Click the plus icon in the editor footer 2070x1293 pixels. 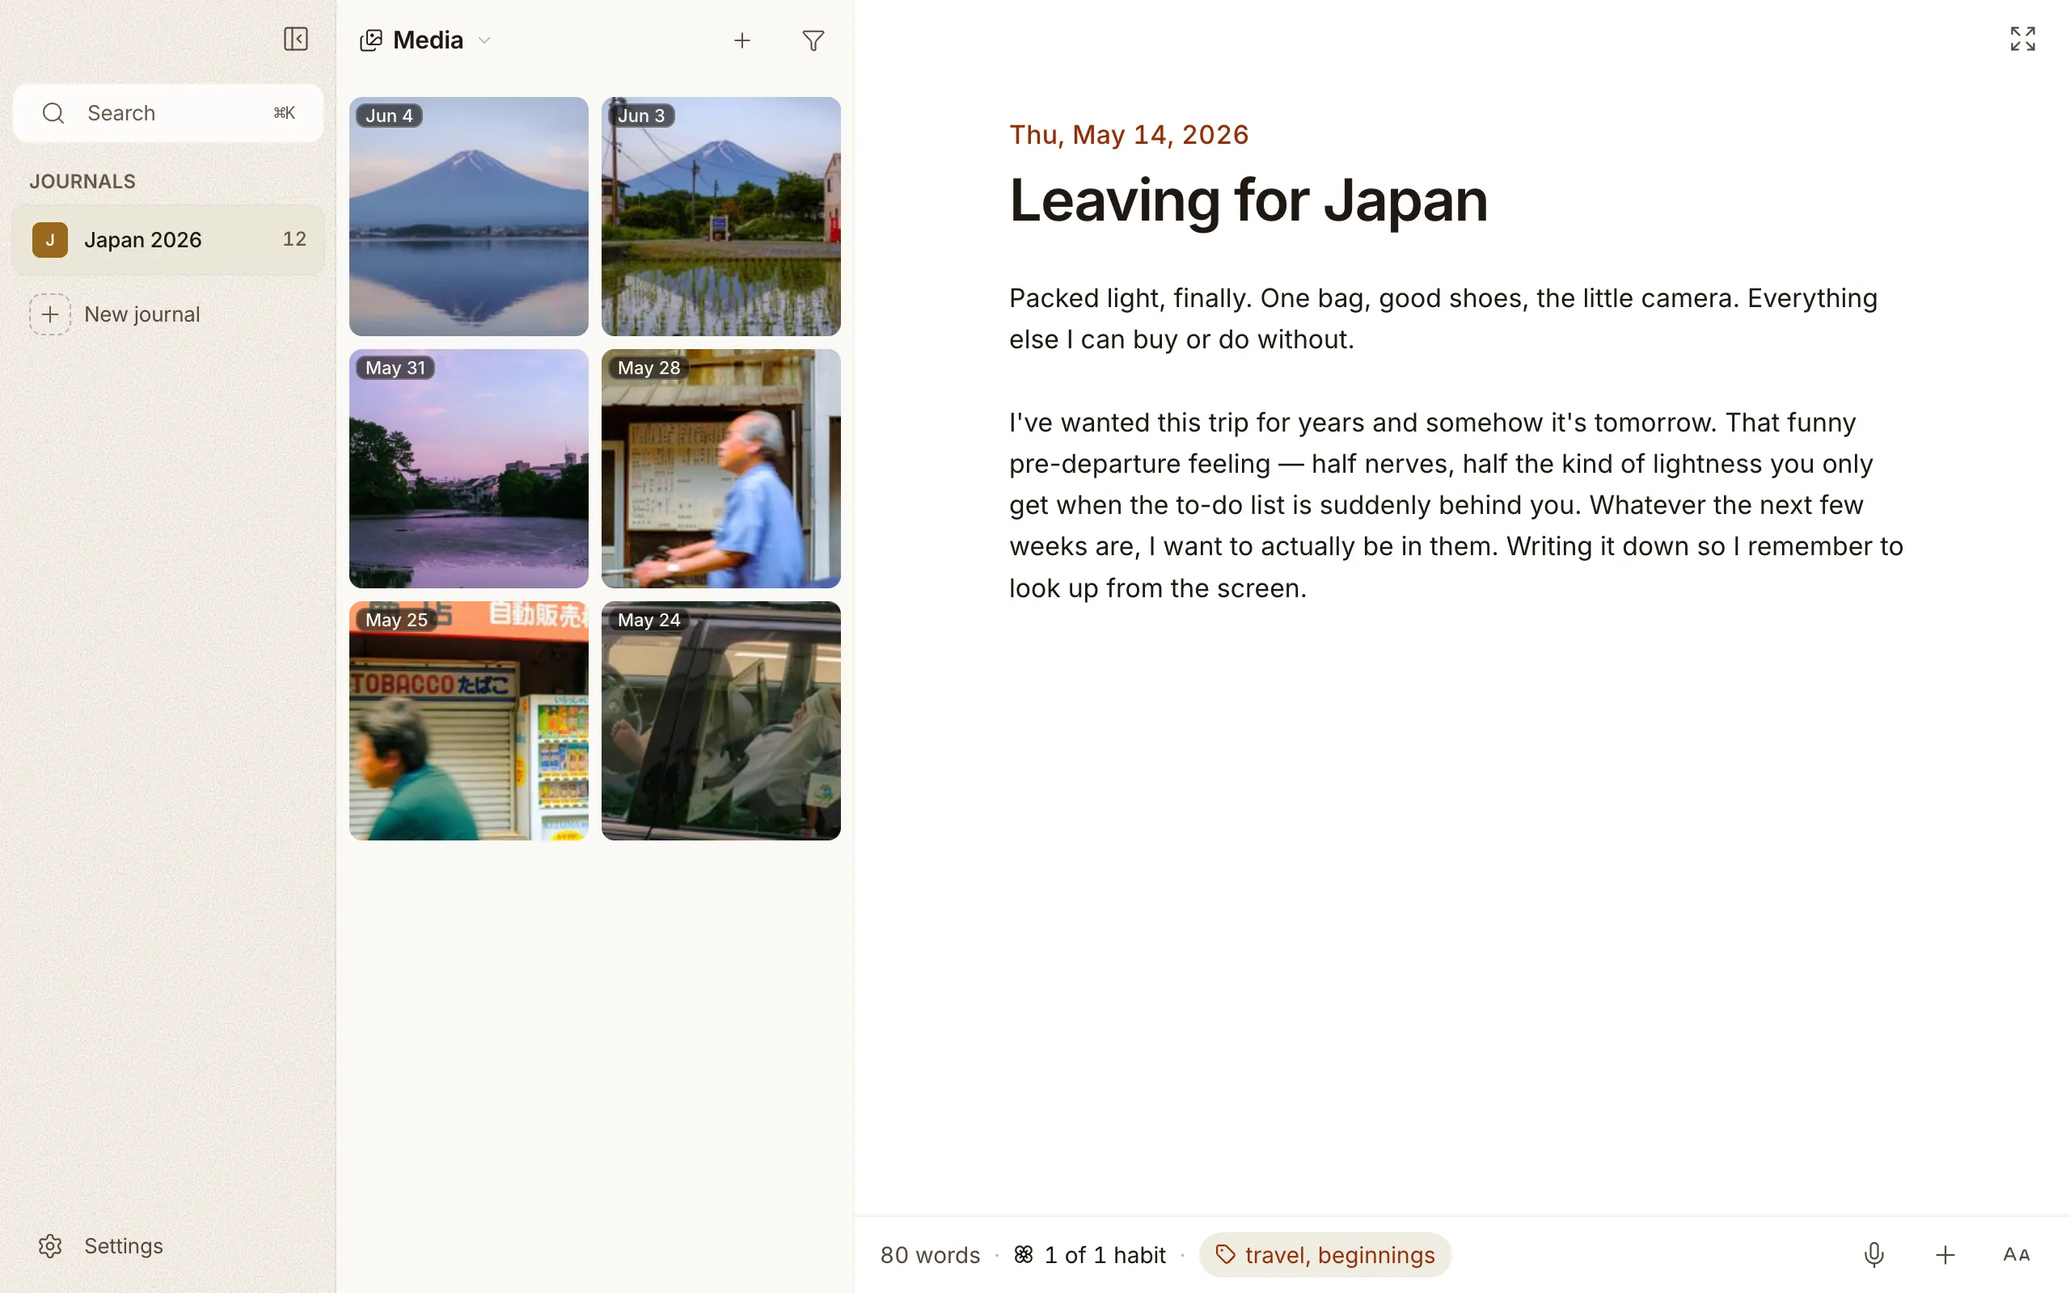[x=1944, y=1254]
